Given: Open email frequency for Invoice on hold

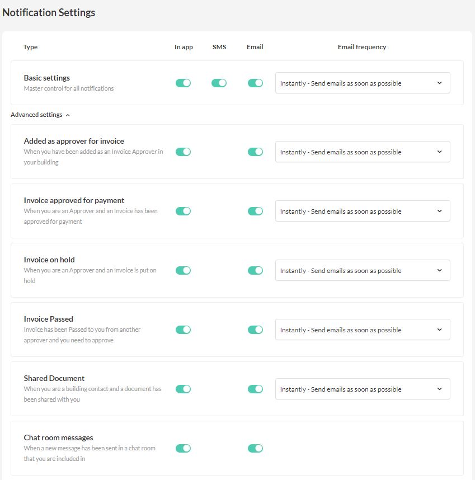Looking at the screenshot, I should pyautogui.click(x=363, y=271).
